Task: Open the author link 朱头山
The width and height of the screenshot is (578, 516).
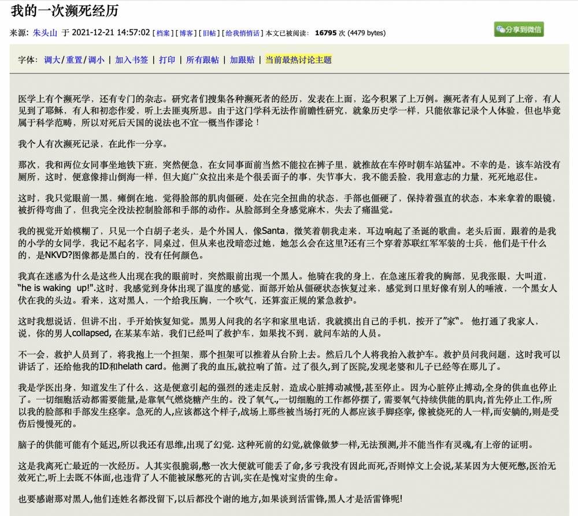Action: [x=45, y=33]
